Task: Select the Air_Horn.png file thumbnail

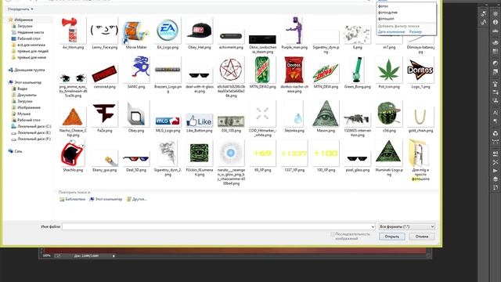Action: coord(73,31)
